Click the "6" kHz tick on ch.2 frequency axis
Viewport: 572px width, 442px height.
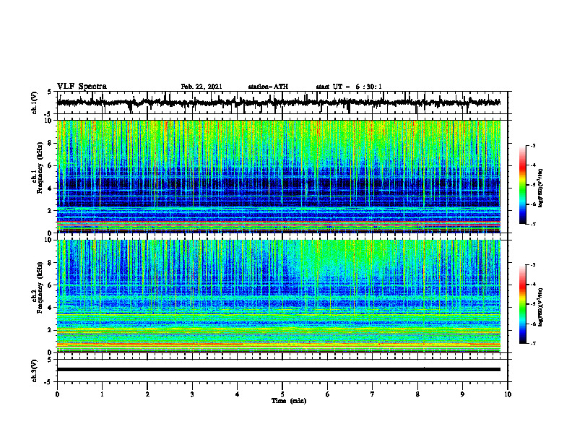(51, 285)
